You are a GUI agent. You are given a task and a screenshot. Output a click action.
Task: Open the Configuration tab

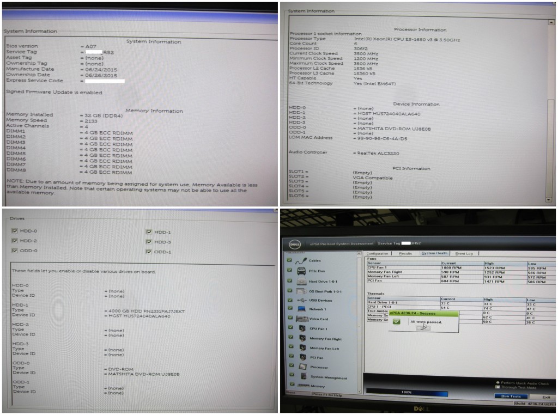pyautogui.click(x=377, y=254)
